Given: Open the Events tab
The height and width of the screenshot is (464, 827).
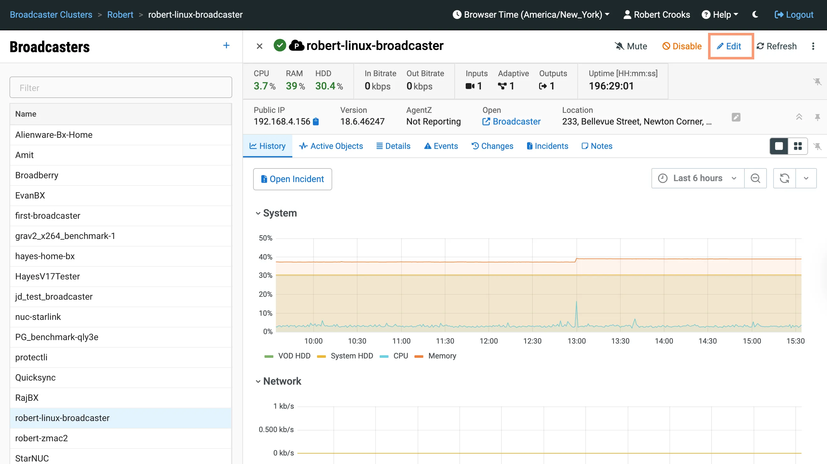Looking at the screenshot, I should pos(441,146).
